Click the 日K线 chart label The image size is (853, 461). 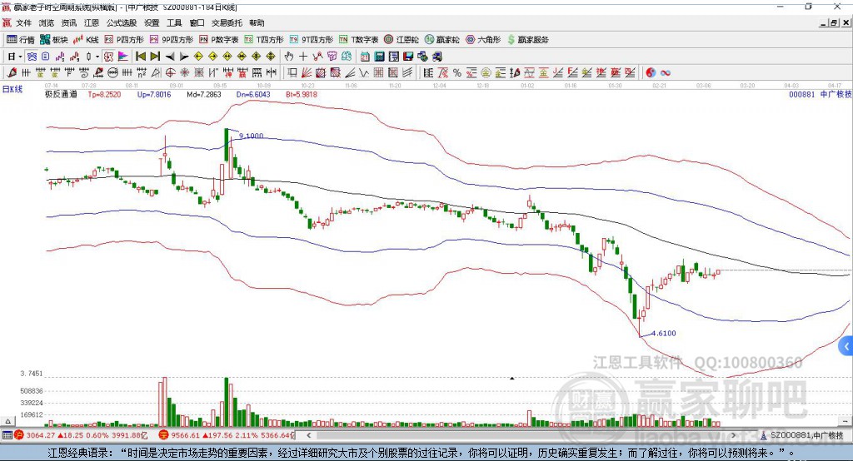(12, 89)
